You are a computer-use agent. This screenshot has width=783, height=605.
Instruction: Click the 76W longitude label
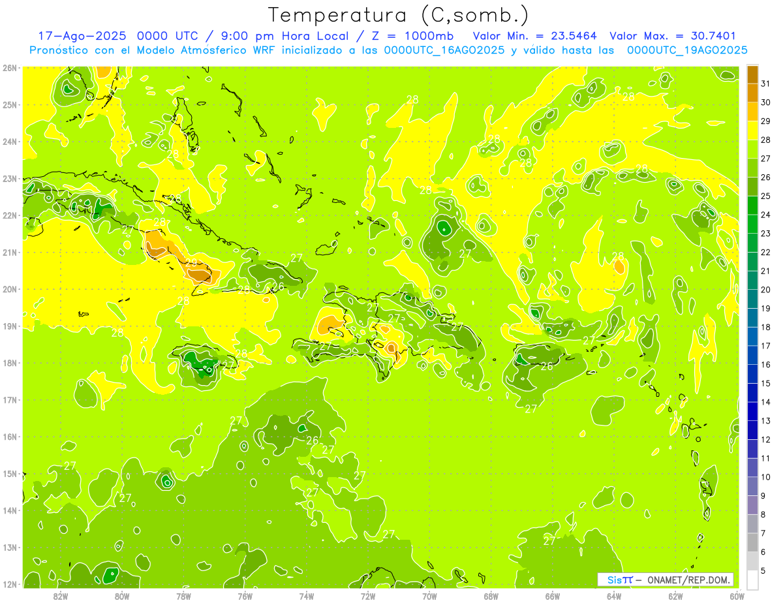pyautogui.click(x=245, y=595)
